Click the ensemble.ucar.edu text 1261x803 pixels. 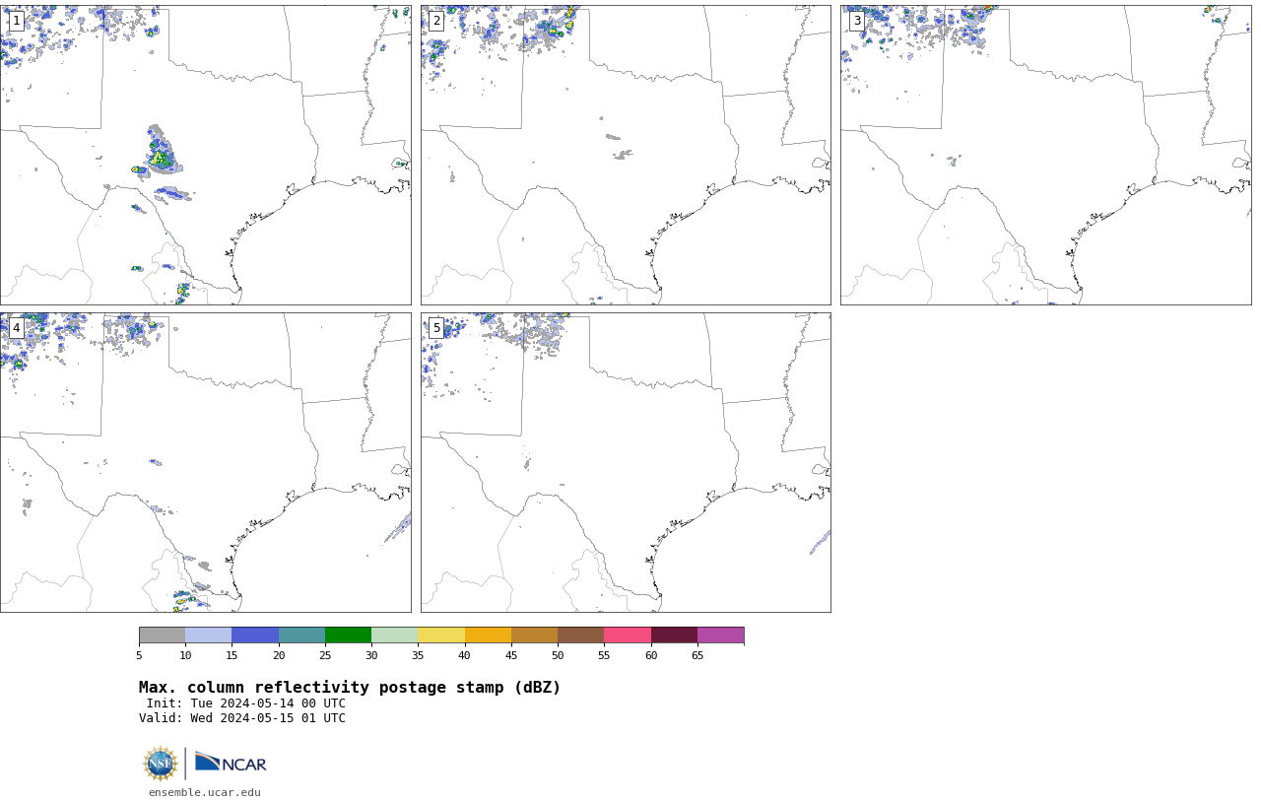205,792
